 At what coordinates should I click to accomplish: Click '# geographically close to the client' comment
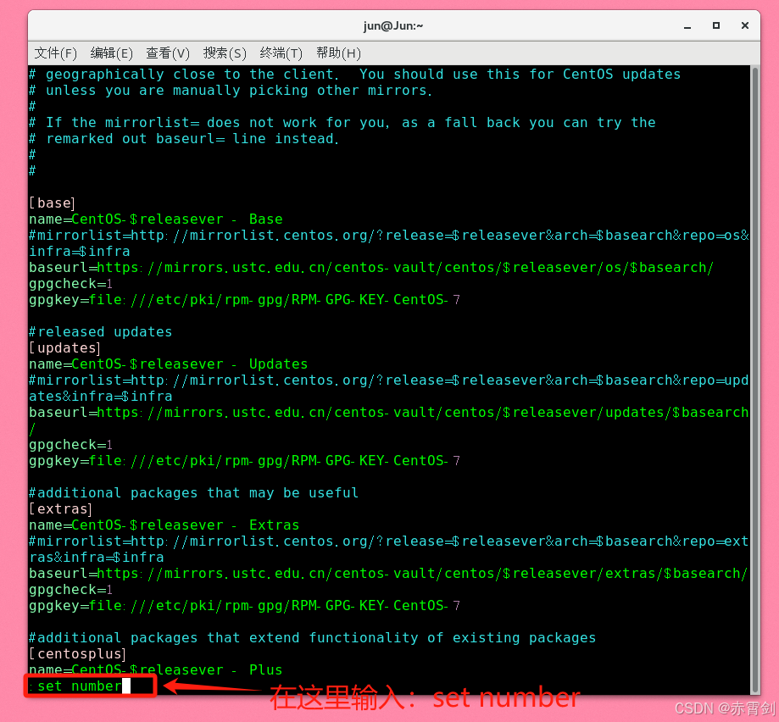[355, 75]
